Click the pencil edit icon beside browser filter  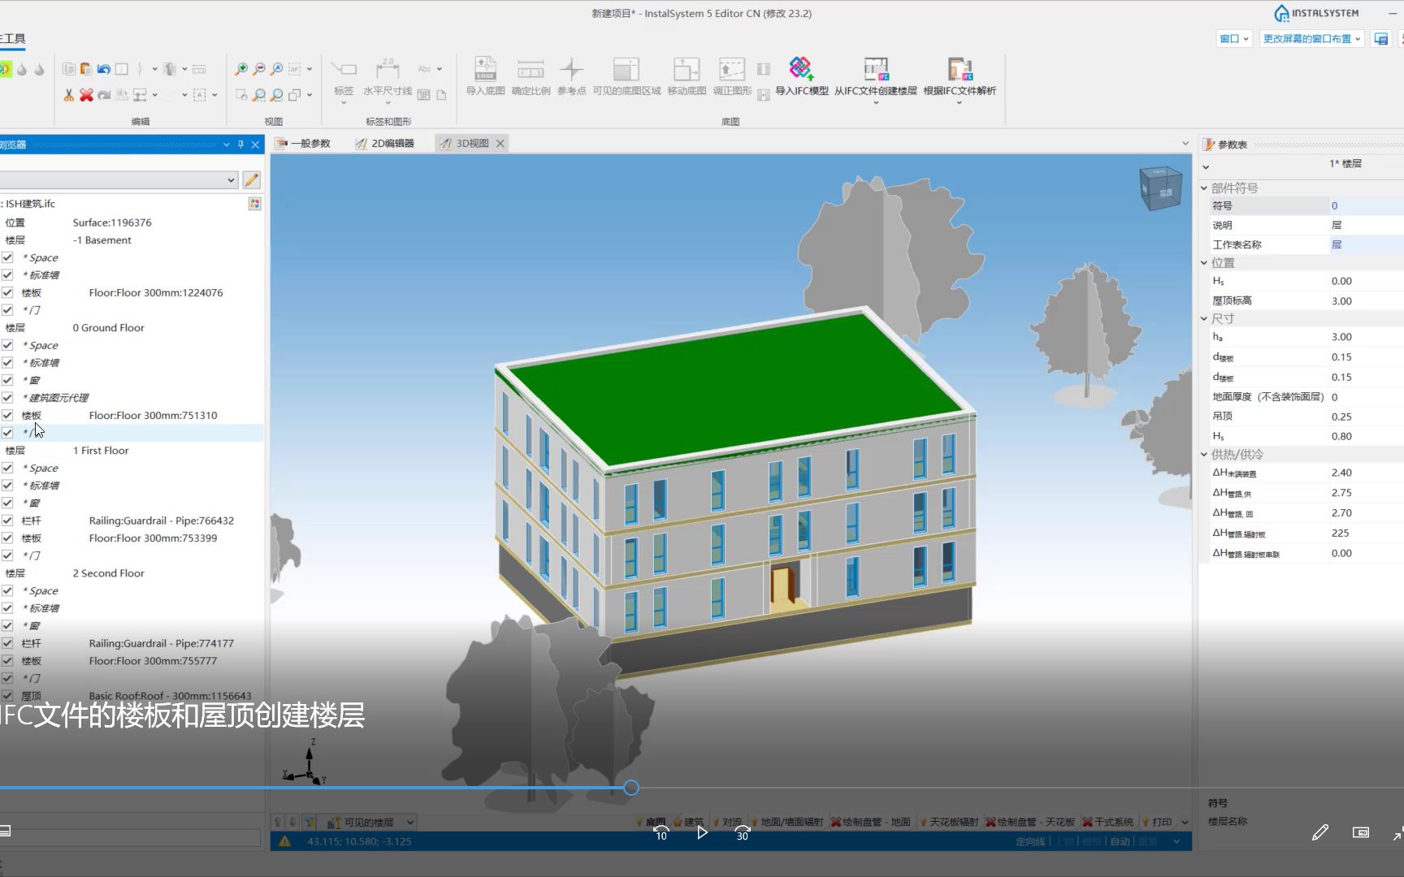[x=251, y=179]
